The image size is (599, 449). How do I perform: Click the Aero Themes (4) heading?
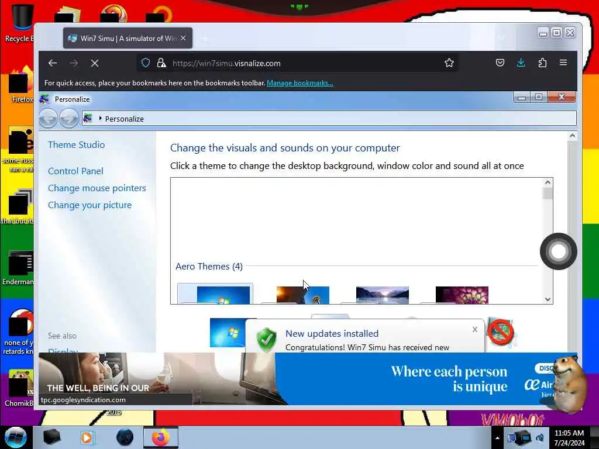pyautogui.click(x=209, y=266)
